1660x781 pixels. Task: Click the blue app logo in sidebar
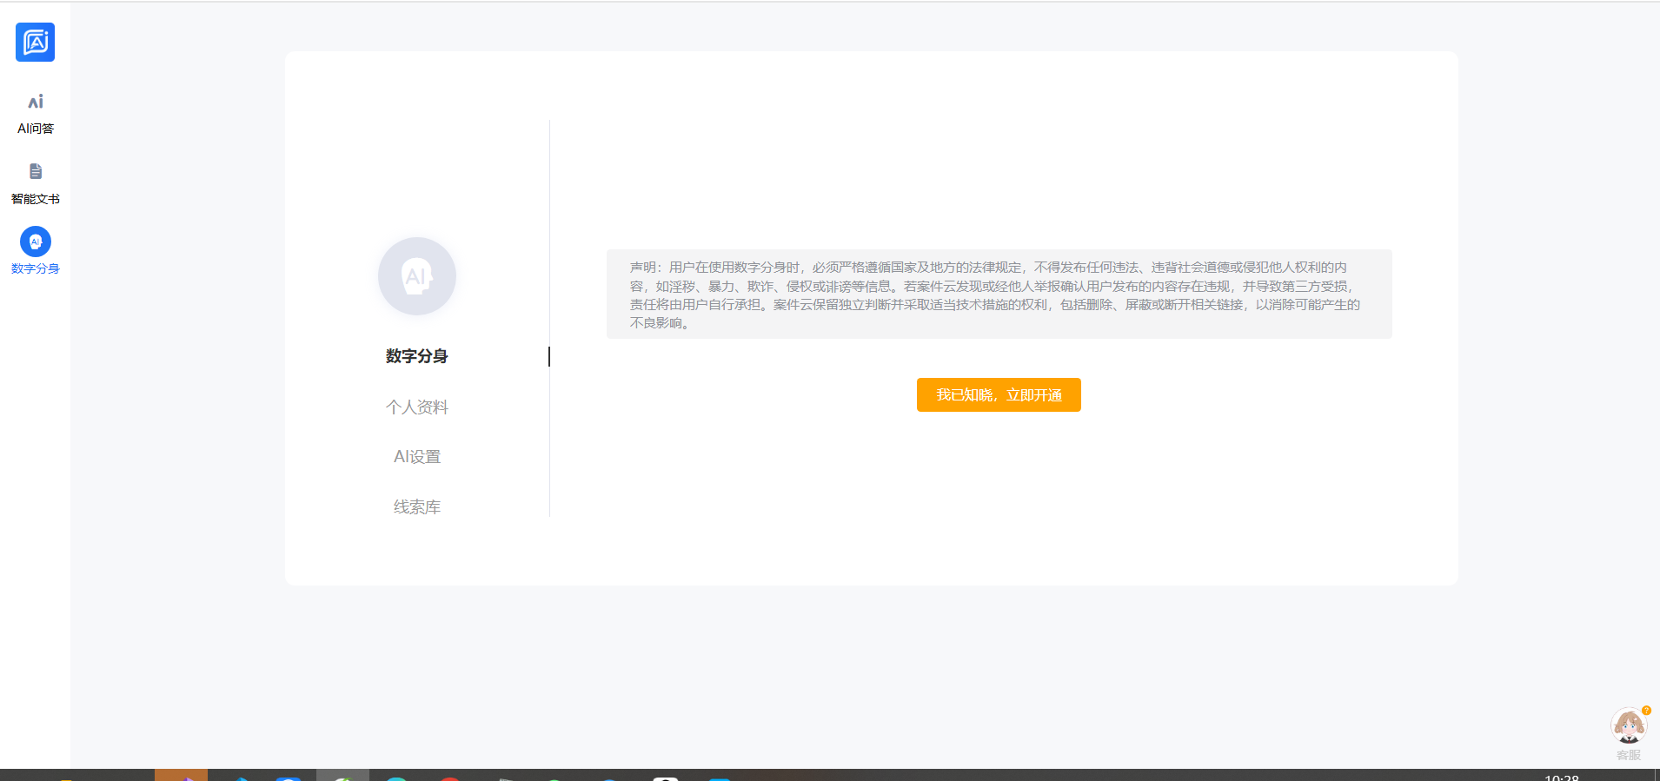(x=35, y=42)
